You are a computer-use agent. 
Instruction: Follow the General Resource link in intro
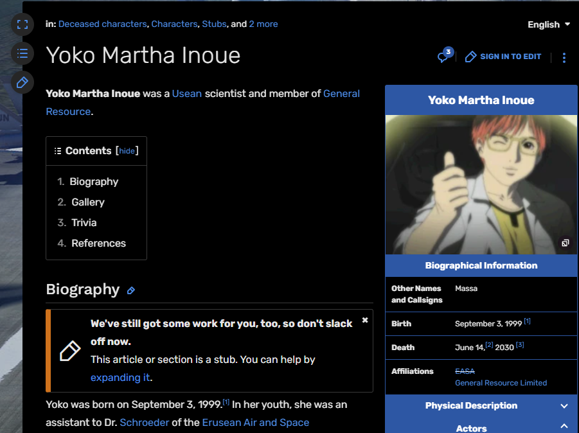341,94
